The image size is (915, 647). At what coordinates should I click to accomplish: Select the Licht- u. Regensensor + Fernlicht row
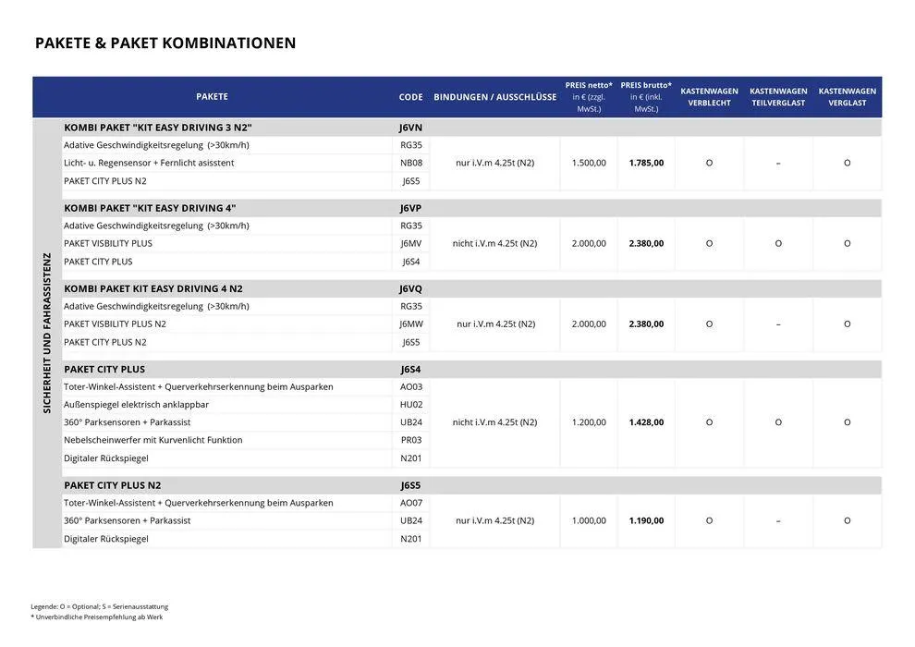[x=149, y=163]
